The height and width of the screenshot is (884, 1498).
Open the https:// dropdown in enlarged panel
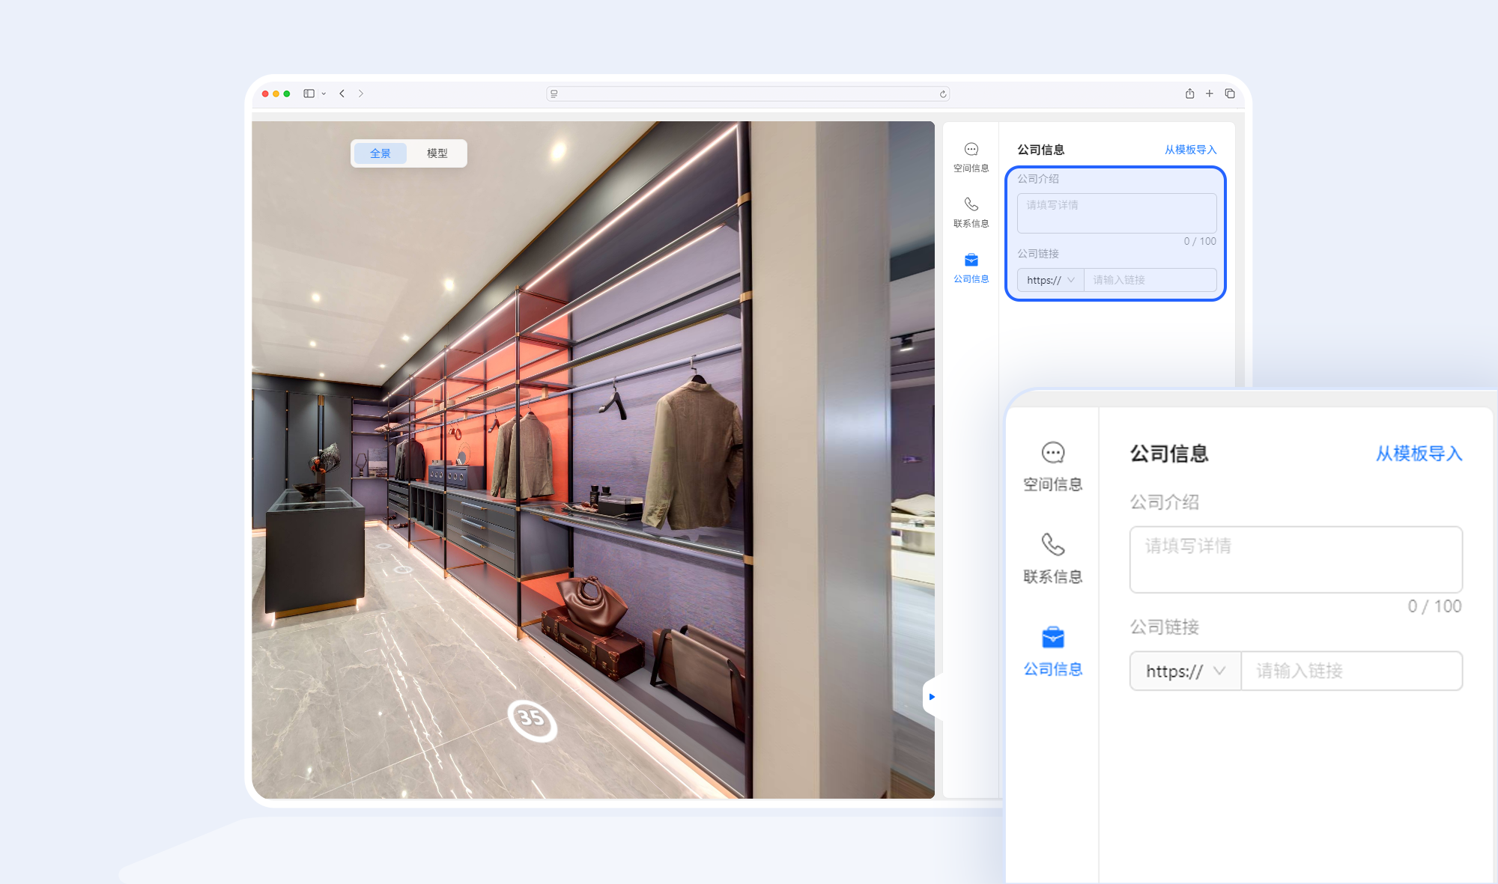click(1186, 671)
